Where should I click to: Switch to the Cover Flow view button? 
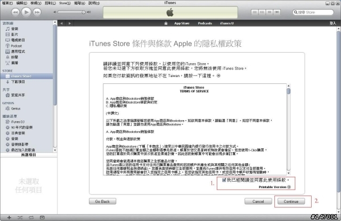coord(277,12)
